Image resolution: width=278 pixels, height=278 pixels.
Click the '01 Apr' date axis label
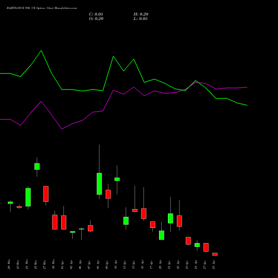pos(62,265)
